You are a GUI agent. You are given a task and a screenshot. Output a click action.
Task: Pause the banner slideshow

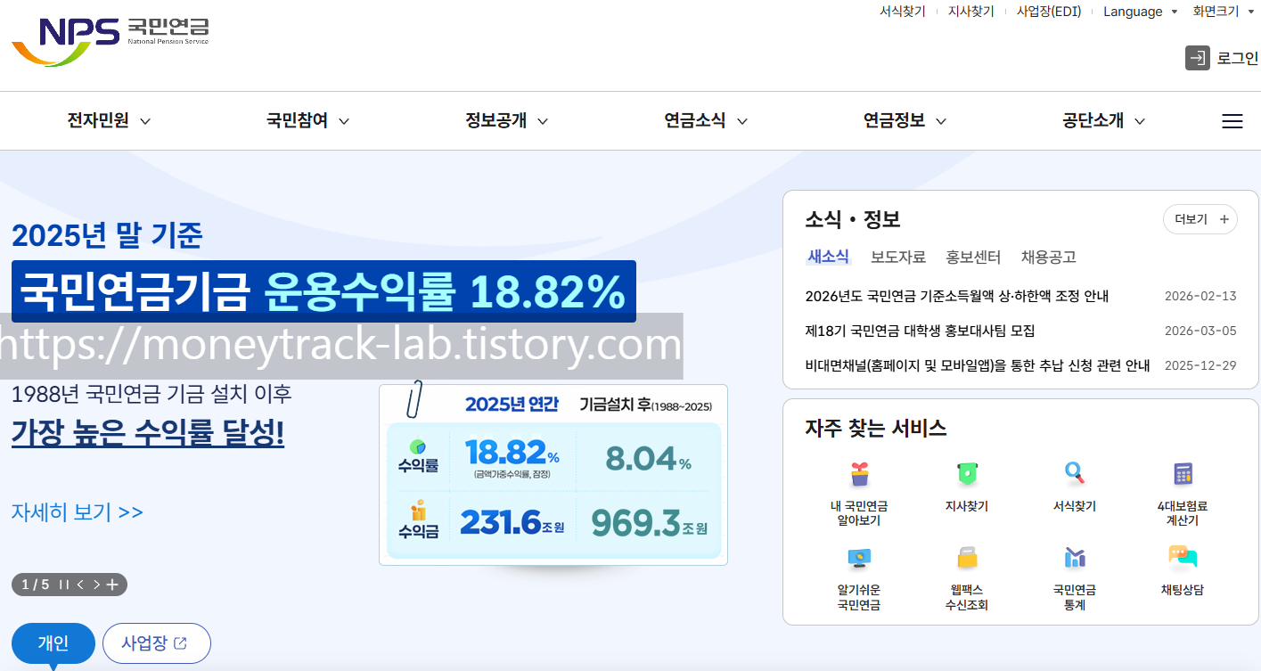[63, 585]
